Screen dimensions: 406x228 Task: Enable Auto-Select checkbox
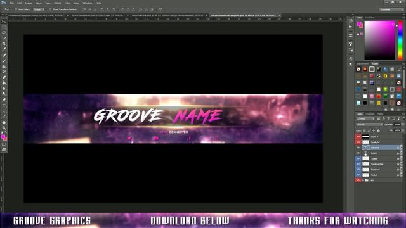click(16, 9)
